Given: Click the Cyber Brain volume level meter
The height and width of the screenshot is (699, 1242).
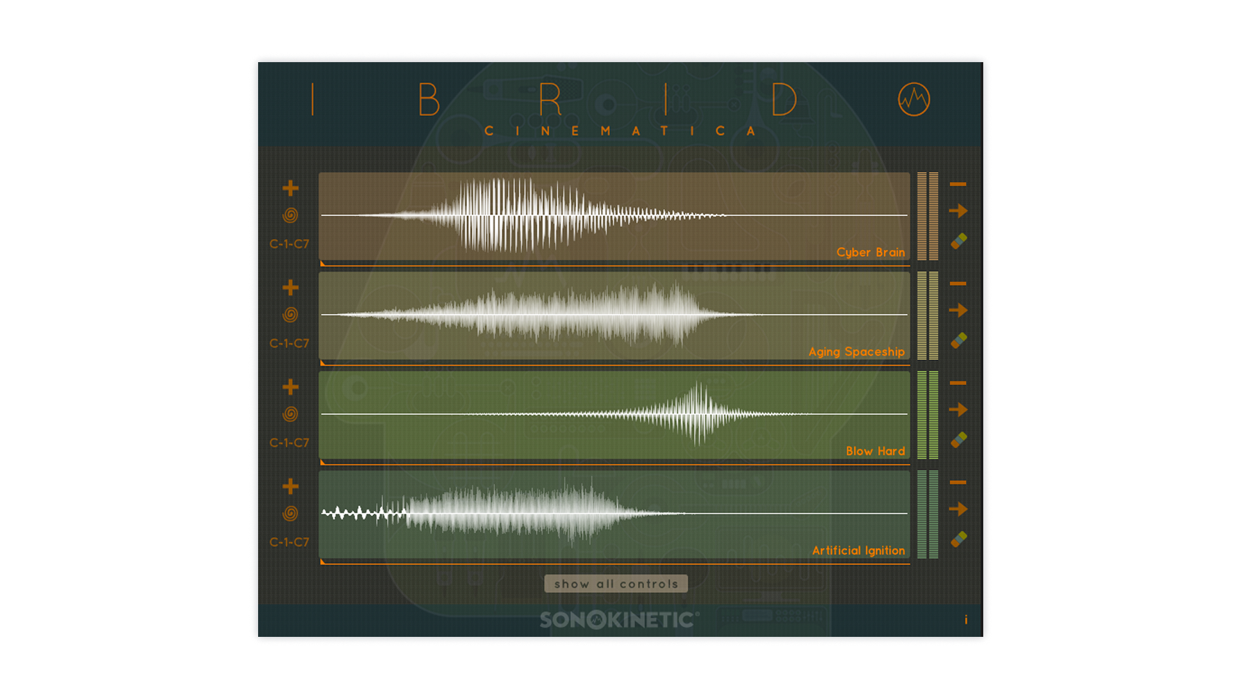Looking at the screenshot, I should pos(927,216).
